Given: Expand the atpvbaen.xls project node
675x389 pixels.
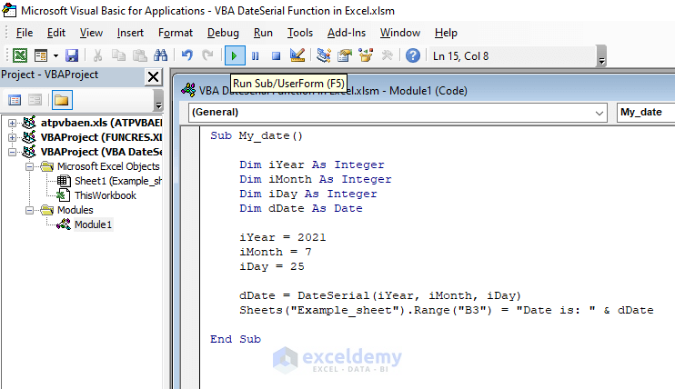Looking at the screenshot, I should tap(12, 123).
